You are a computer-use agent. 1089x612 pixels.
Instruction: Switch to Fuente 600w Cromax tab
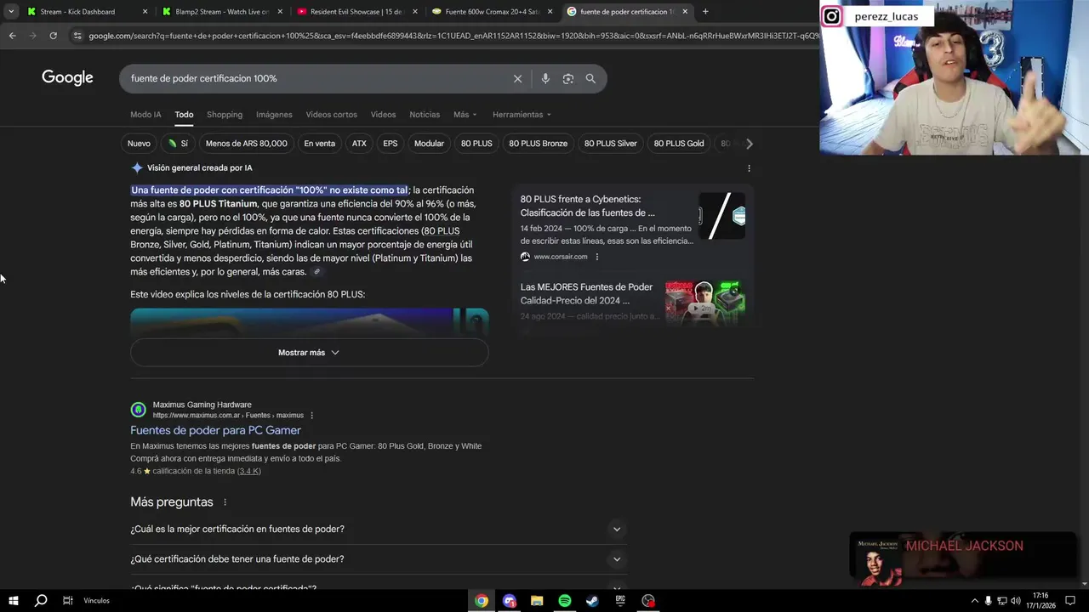tap(492, 12)
